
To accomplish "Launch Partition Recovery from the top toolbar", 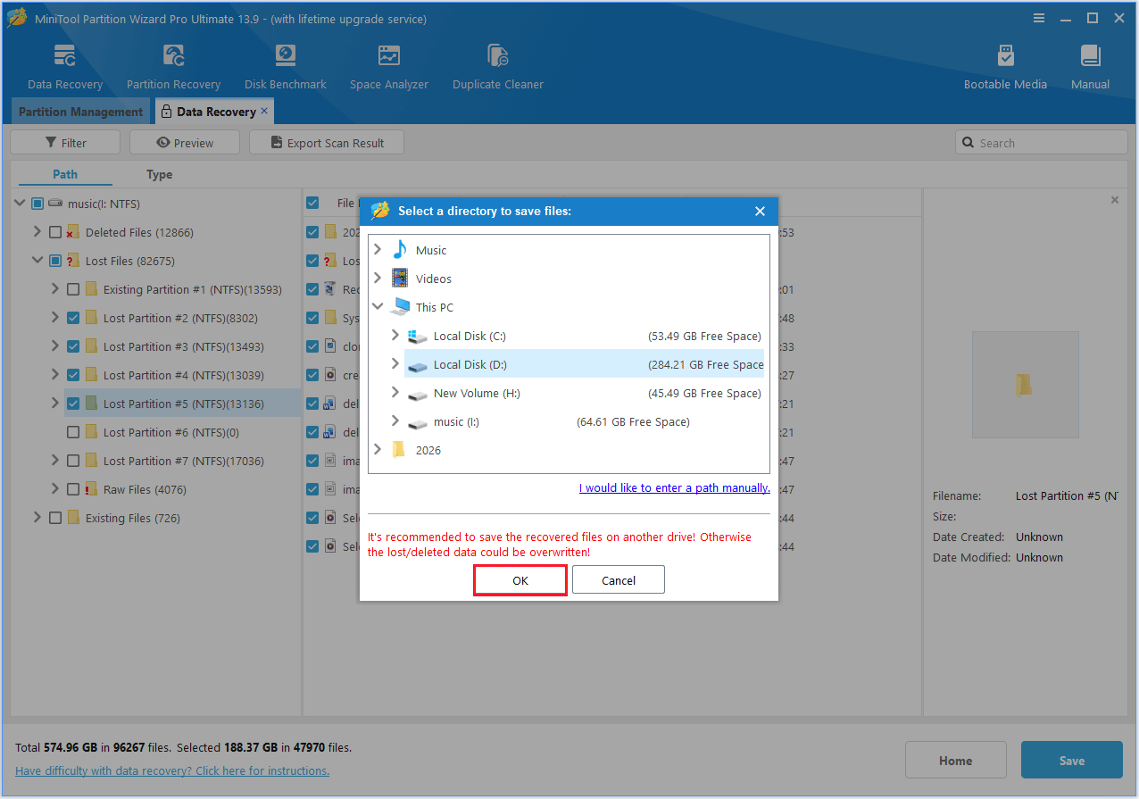I will click(173, 68).
